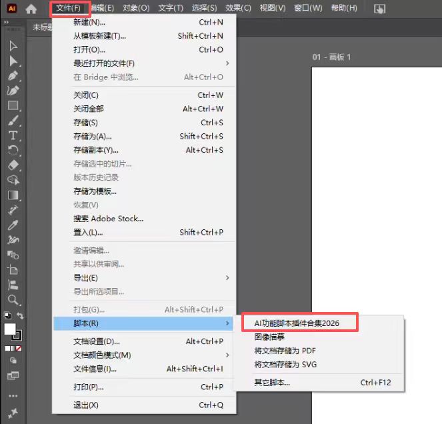The width and height of the screenshot is (442, 424).
Task: Expand the collapsed toolbar double-arrow
Action: point(7,23)
